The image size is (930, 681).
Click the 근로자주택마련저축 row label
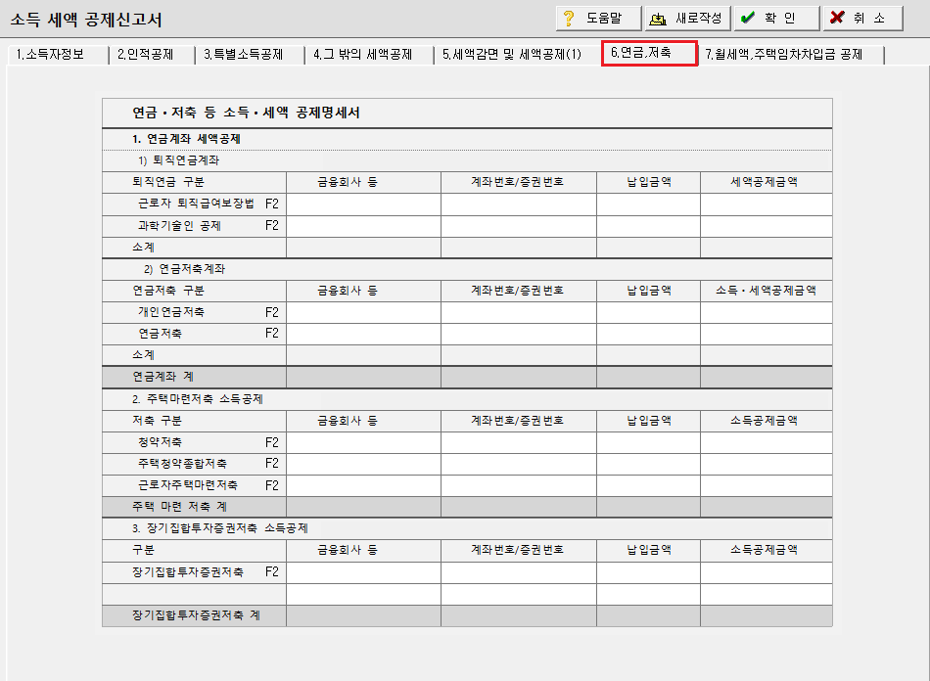(x=187, y=485)
